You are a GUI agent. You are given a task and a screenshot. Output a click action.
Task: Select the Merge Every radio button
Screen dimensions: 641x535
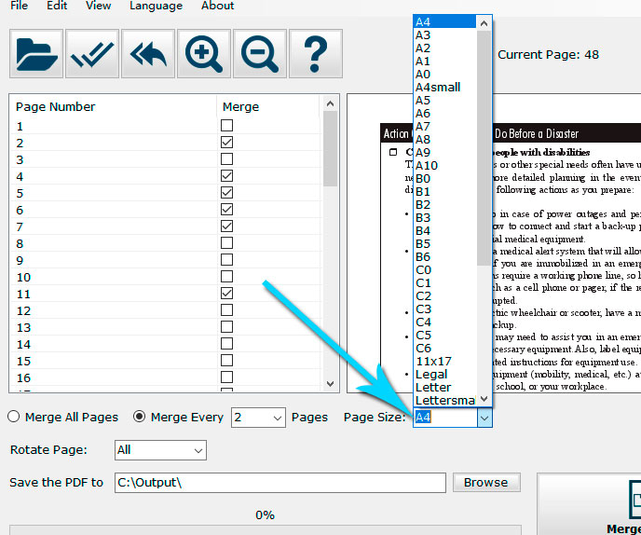140,417
